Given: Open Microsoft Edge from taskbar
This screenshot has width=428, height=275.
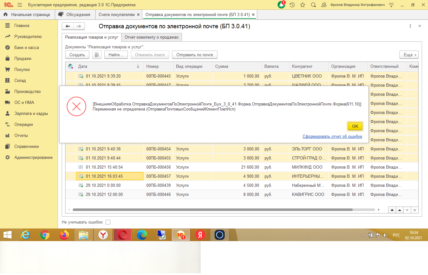Looking at the screenshot, I should pos(142,235).
